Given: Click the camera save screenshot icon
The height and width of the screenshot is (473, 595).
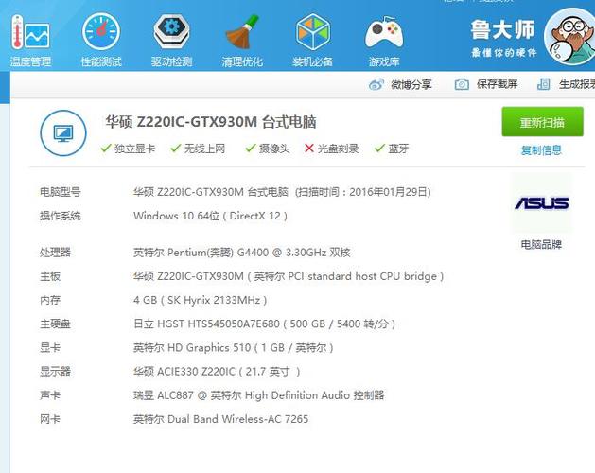Looking at the screenshot, I should pos(462,84).
